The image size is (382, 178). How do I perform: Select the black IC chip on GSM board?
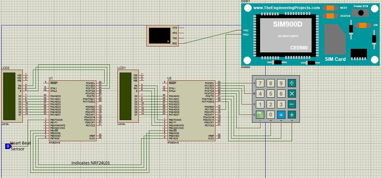click(359, 54)
